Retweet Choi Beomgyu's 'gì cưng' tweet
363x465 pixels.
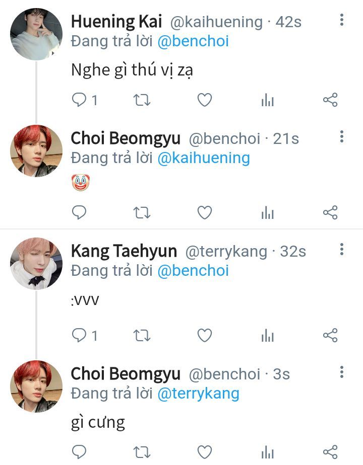pos(142,450)
